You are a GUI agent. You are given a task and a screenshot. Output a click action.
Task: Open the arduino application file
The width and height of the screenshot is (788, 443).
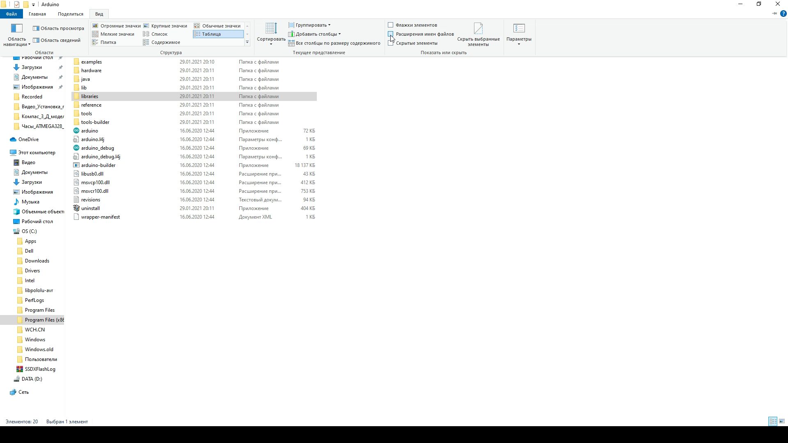(x=89, y=131)
